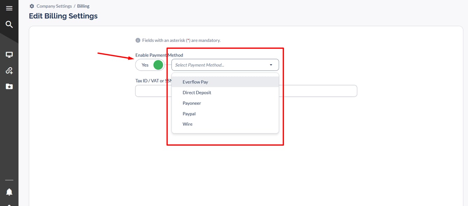
Task: Select Direct Deposit payment option
Action: click(x=197, y=93)
